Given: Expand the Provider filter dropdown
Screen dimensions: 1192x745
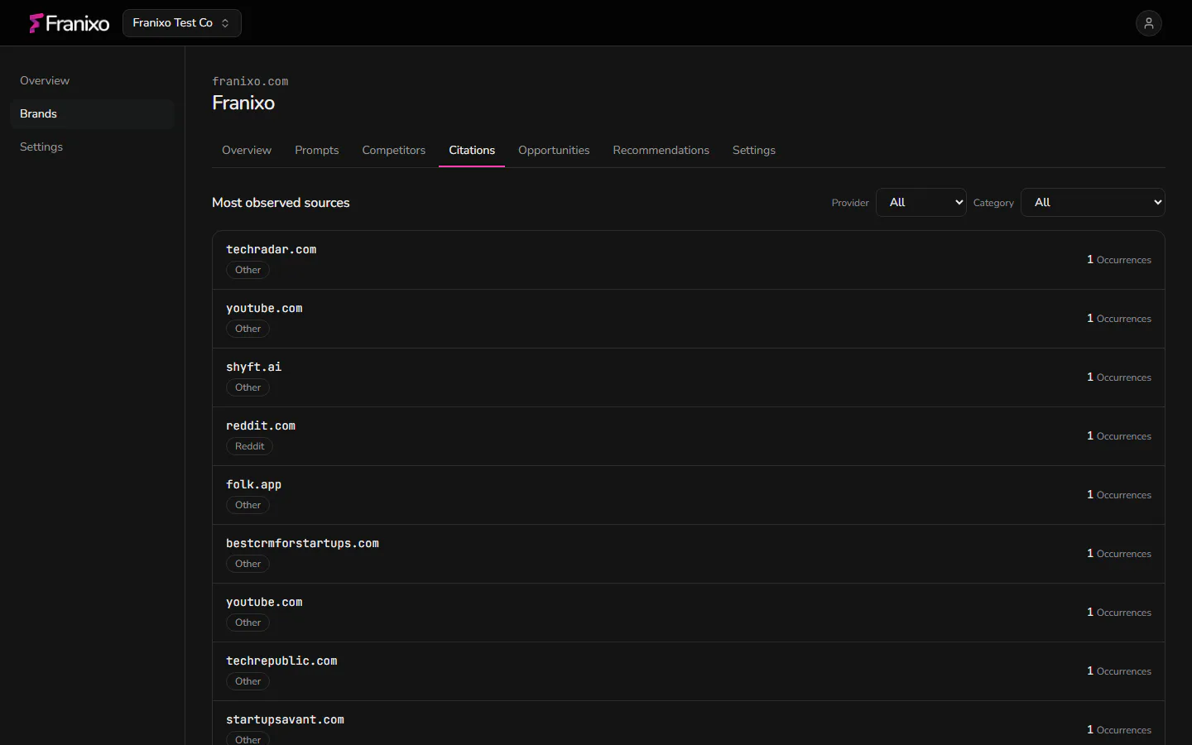Looking at the screenshot, I should coord(921,202).
